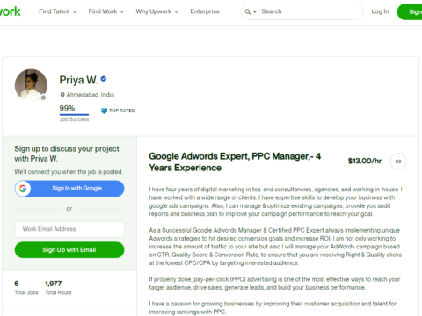Click the verified badge next to Priya W.

104,79
